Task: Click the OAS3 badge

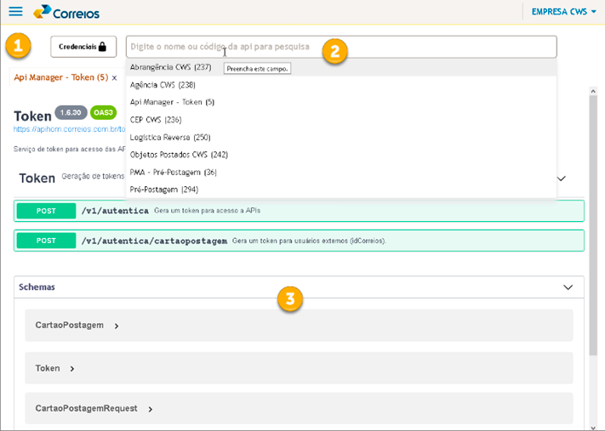Action: point(103,112)
